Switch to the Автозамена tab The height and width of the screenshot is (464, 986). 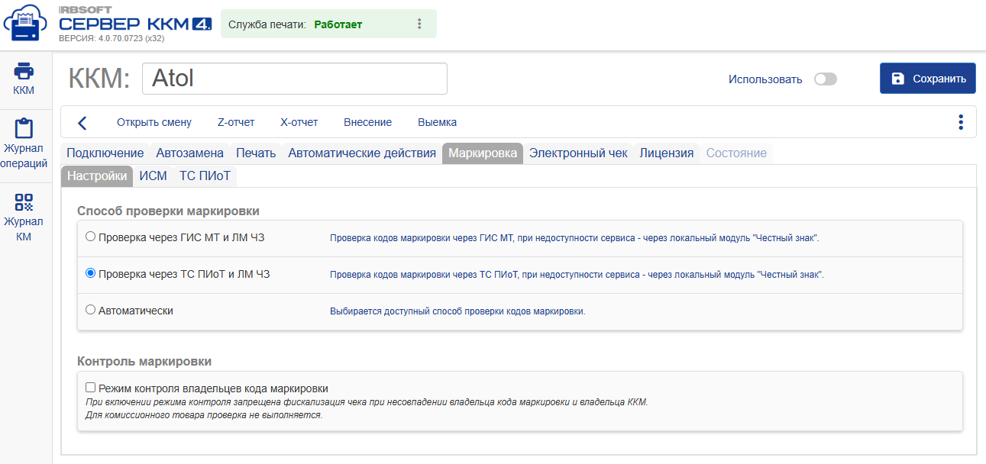click(190, 153)
